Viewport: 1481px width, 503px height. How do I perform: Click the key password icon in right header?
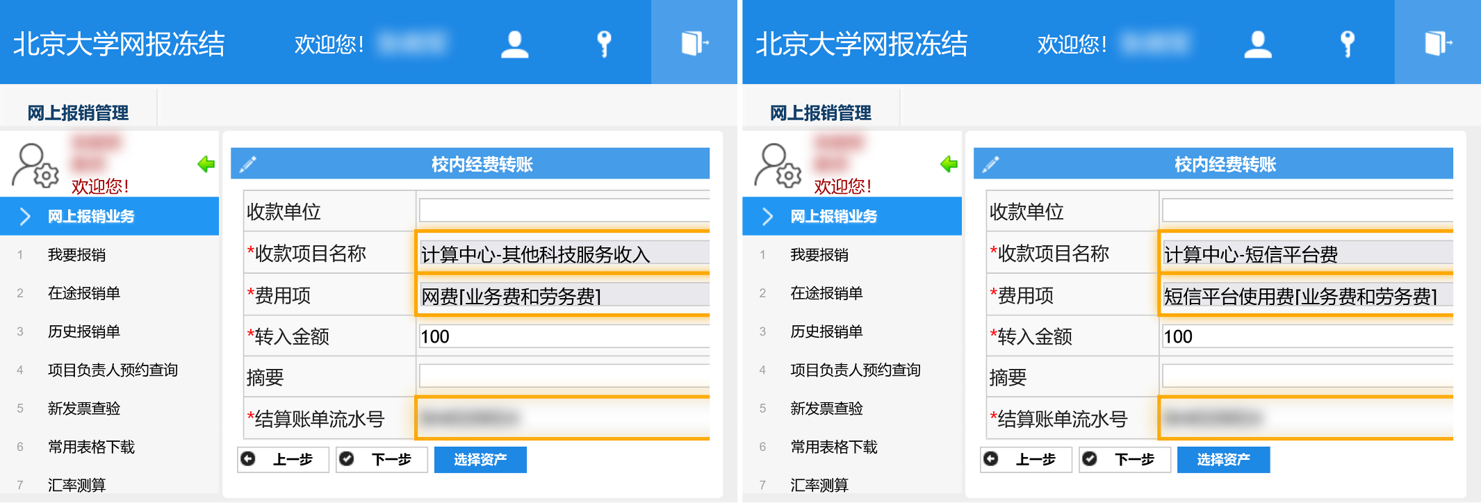pos(1347,44)
